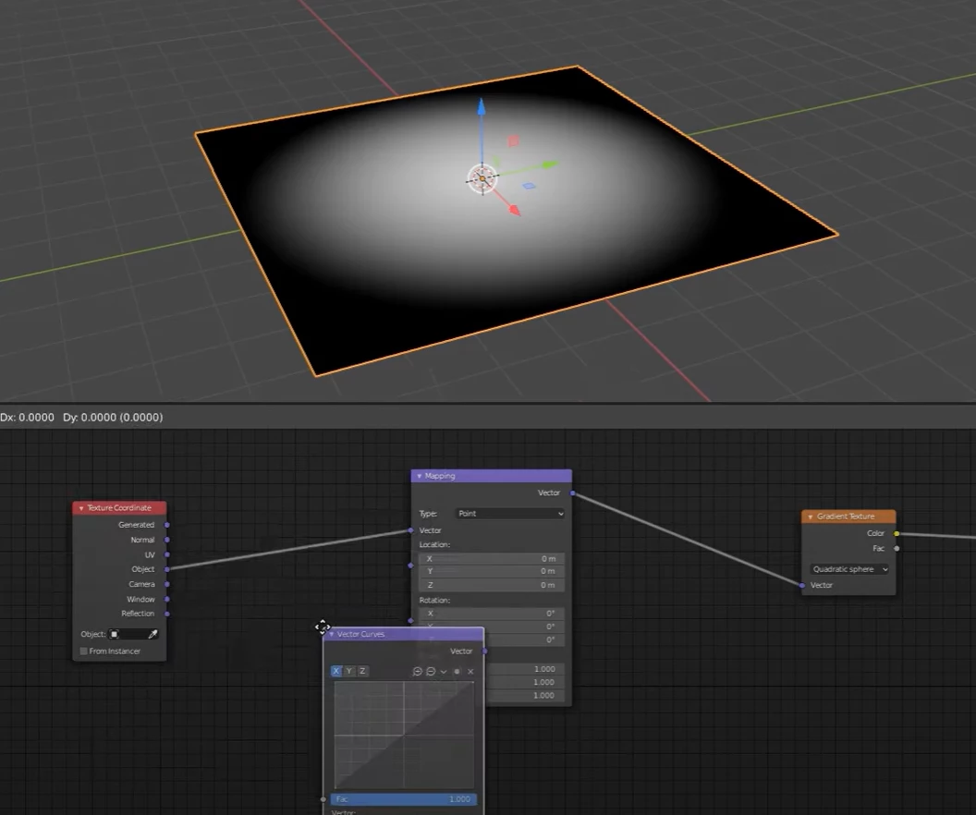Click the Reflection output socket

pos(166,614)
